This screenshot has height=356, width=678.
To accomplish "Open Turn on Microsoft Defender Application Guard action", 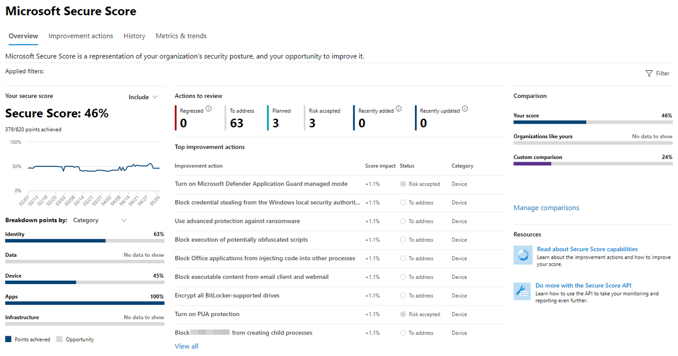I will (x=261, y=184).
